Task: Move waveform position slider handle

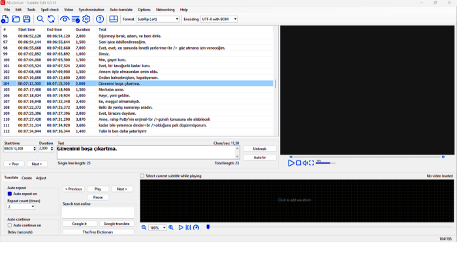Action: pos(208,227)
